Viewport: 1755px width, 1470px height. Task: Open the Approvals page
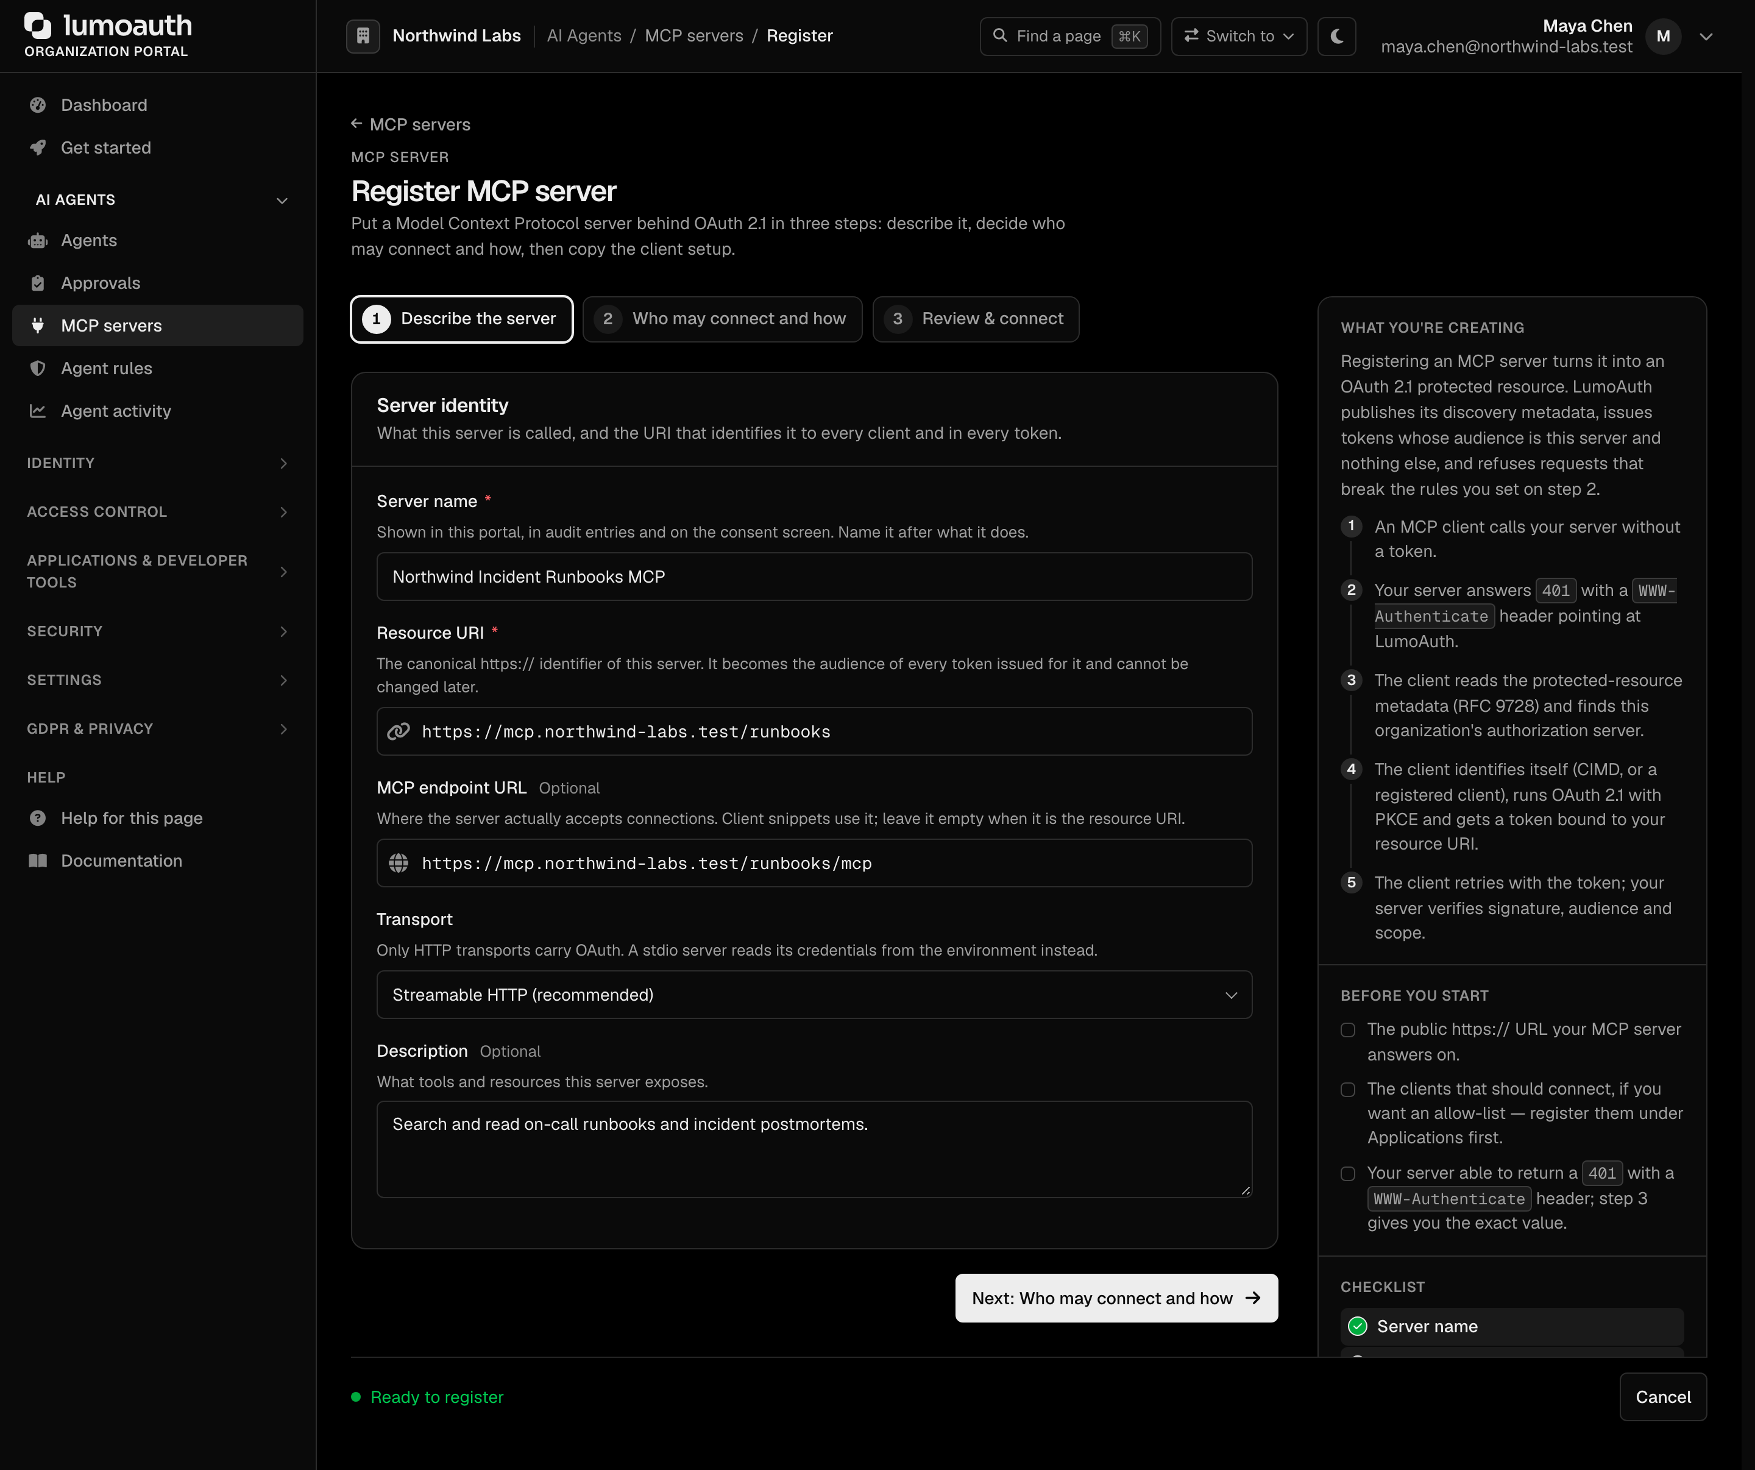158,282
